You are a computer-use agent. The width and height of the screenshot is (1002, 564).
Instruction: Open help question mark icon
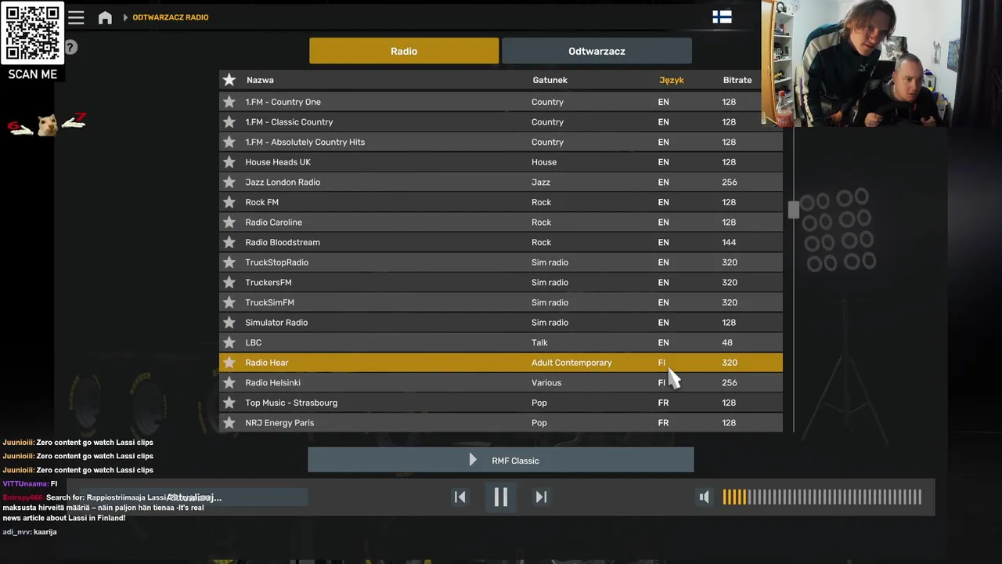(70, 47)
